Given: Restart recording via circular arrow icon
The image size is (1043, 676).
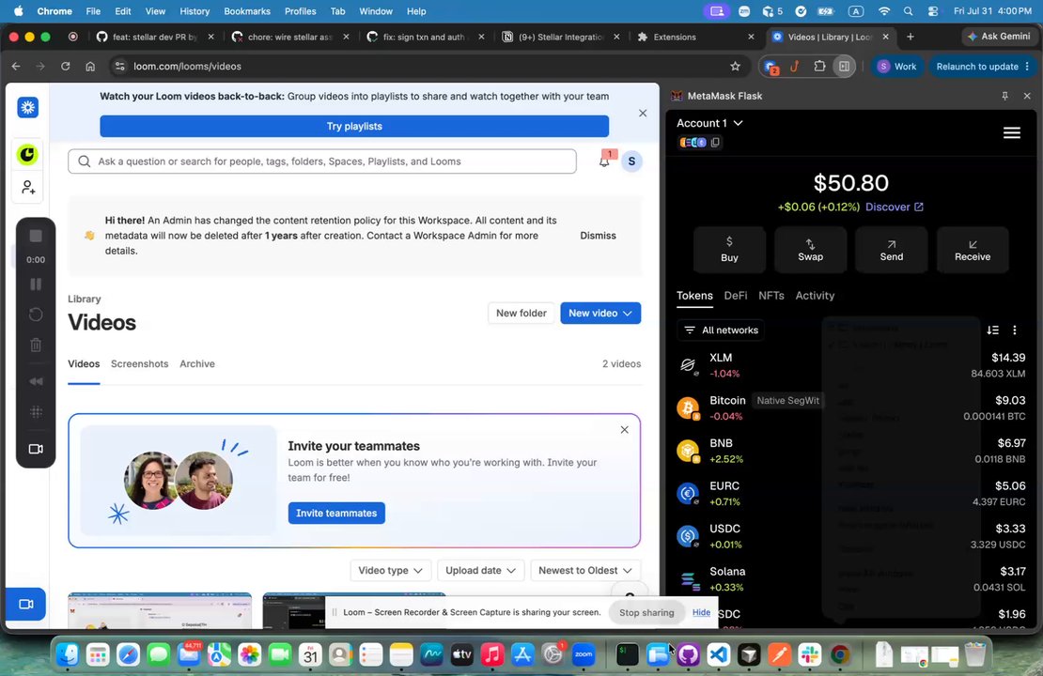Looking at the screenshot, I should click(36, 315).
